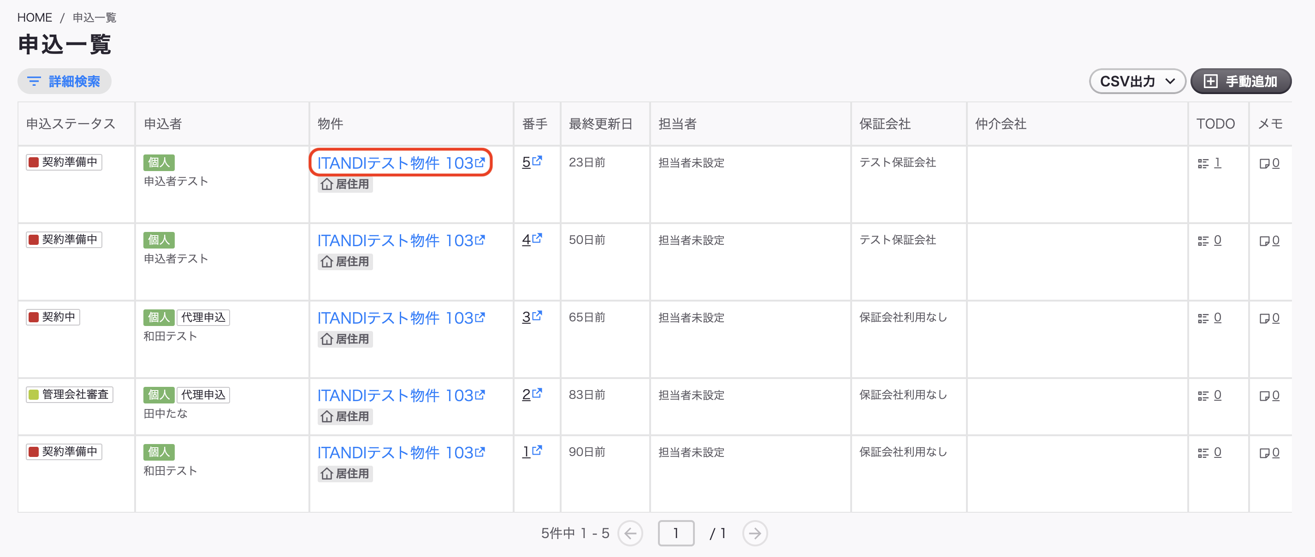Open 番手 2 external link
The image size is (1315, 557).
coord(532,395)
